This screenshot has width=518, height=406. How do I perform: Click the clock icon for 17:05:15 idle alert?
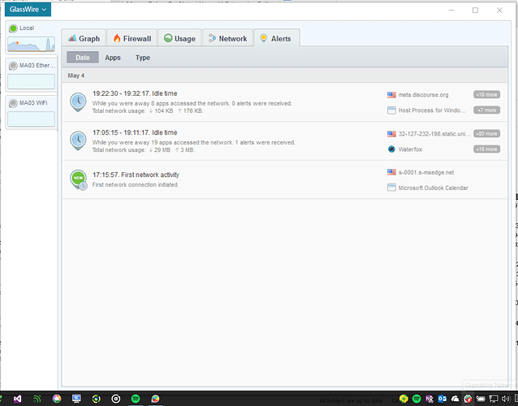pyautogui.click(x=78, y=140)
